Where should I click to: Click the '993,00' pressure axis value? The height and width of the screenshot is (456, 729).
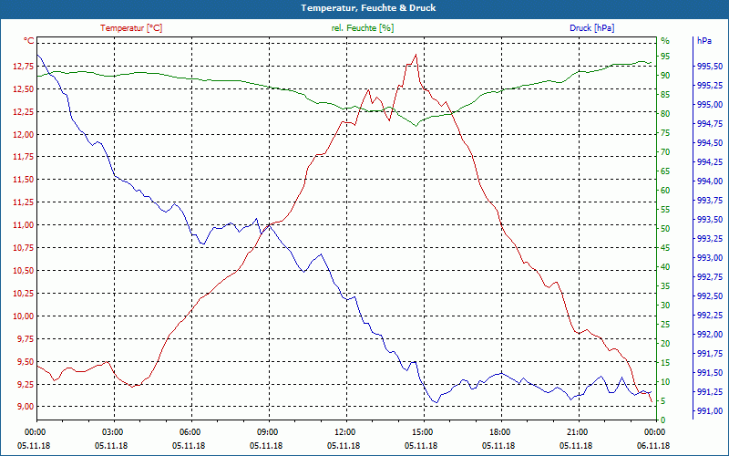(x=710, y=258)
